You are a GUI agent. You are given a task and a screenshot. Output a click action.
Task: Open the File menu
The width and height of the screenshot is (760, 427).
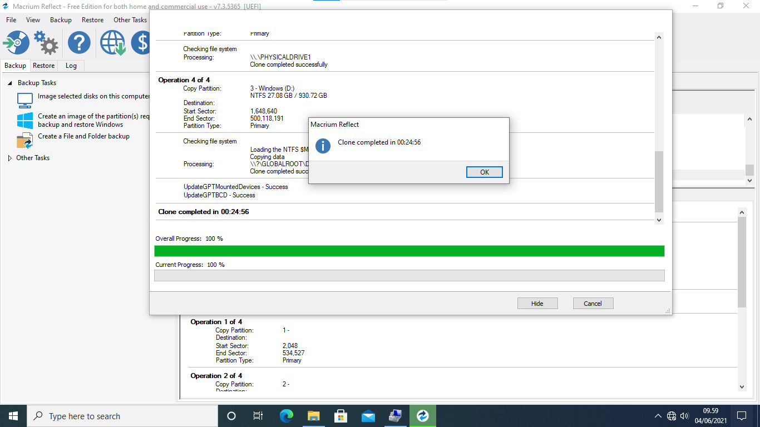click(11, 20)
